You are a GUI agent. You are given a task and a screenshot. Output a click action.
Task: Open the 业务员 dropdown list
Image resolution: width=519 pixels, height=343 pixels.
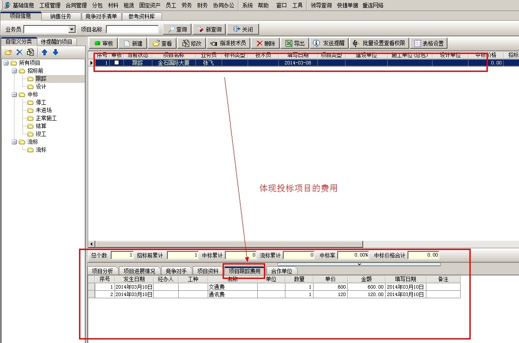click(x=72, y=29)
